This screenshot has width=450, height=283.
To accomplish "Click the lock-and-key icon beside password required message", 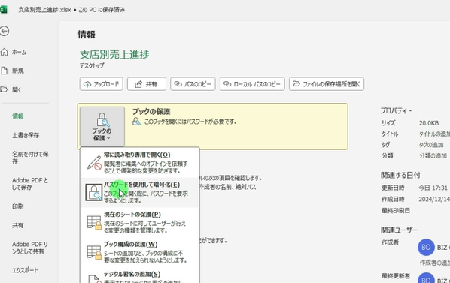I will pos(137,122).
